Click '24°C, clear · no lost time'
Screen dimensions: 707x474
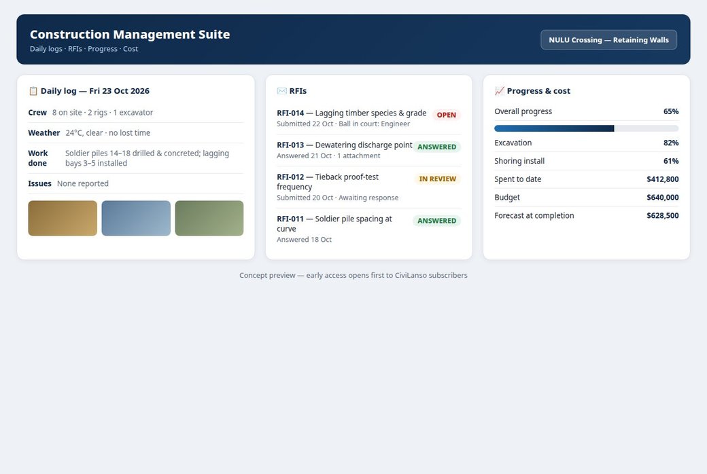click(x=108, y=133)
